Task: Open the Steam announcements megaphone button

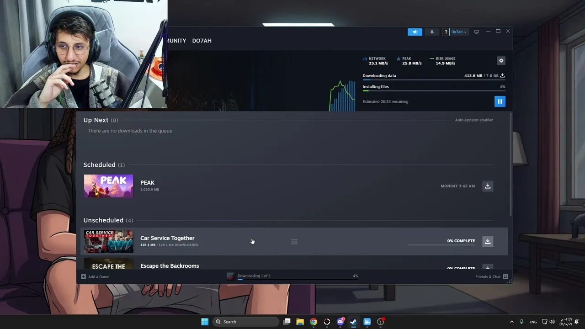Action: coord(415,32)
